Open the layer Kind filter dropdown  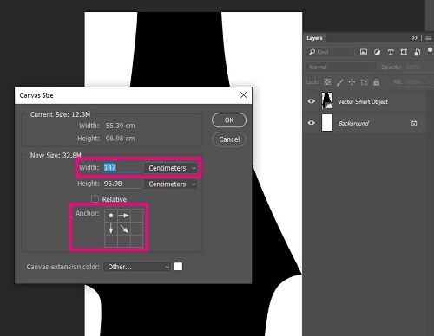[x=330, y=52]
